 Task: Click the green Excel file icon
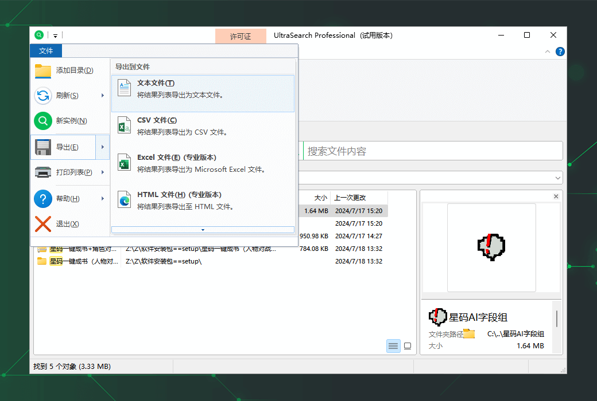pos(124,163)
